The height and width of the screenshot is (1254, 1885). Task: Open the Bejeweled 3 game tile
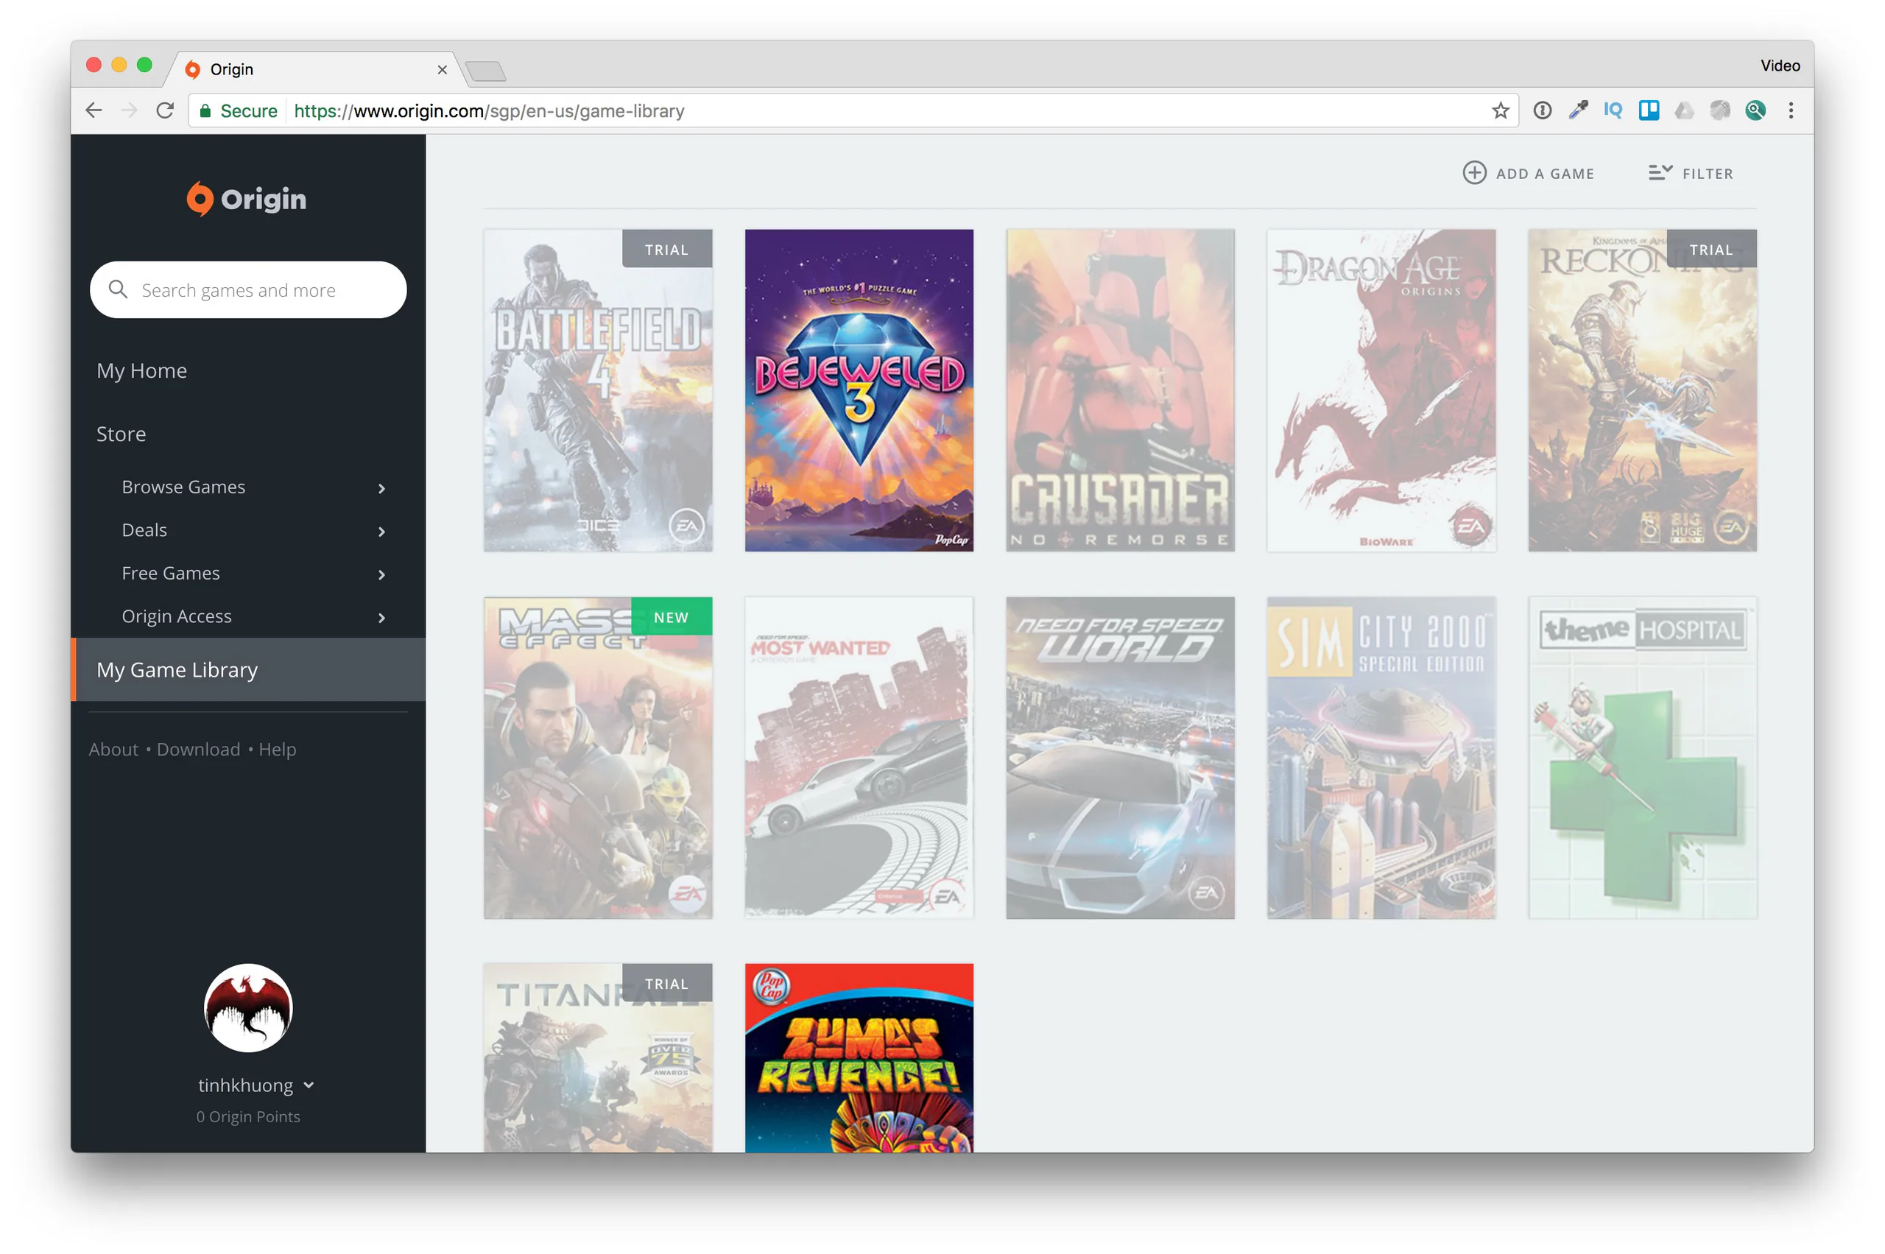pyautogui.click(x=859, y=390)
